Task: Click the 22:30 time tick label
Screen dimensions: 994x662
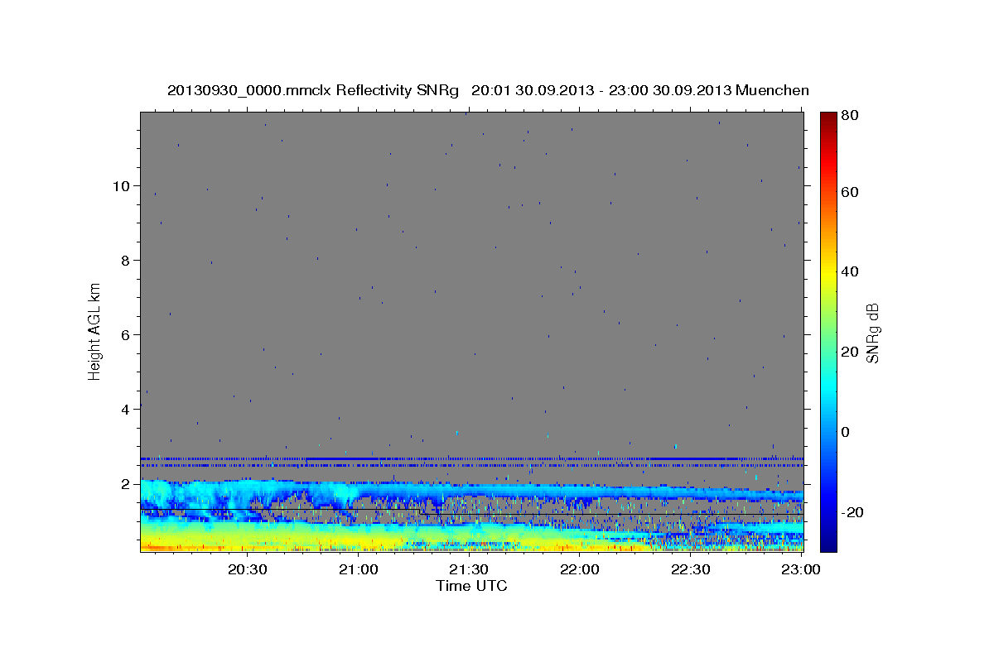Action: 690,569
